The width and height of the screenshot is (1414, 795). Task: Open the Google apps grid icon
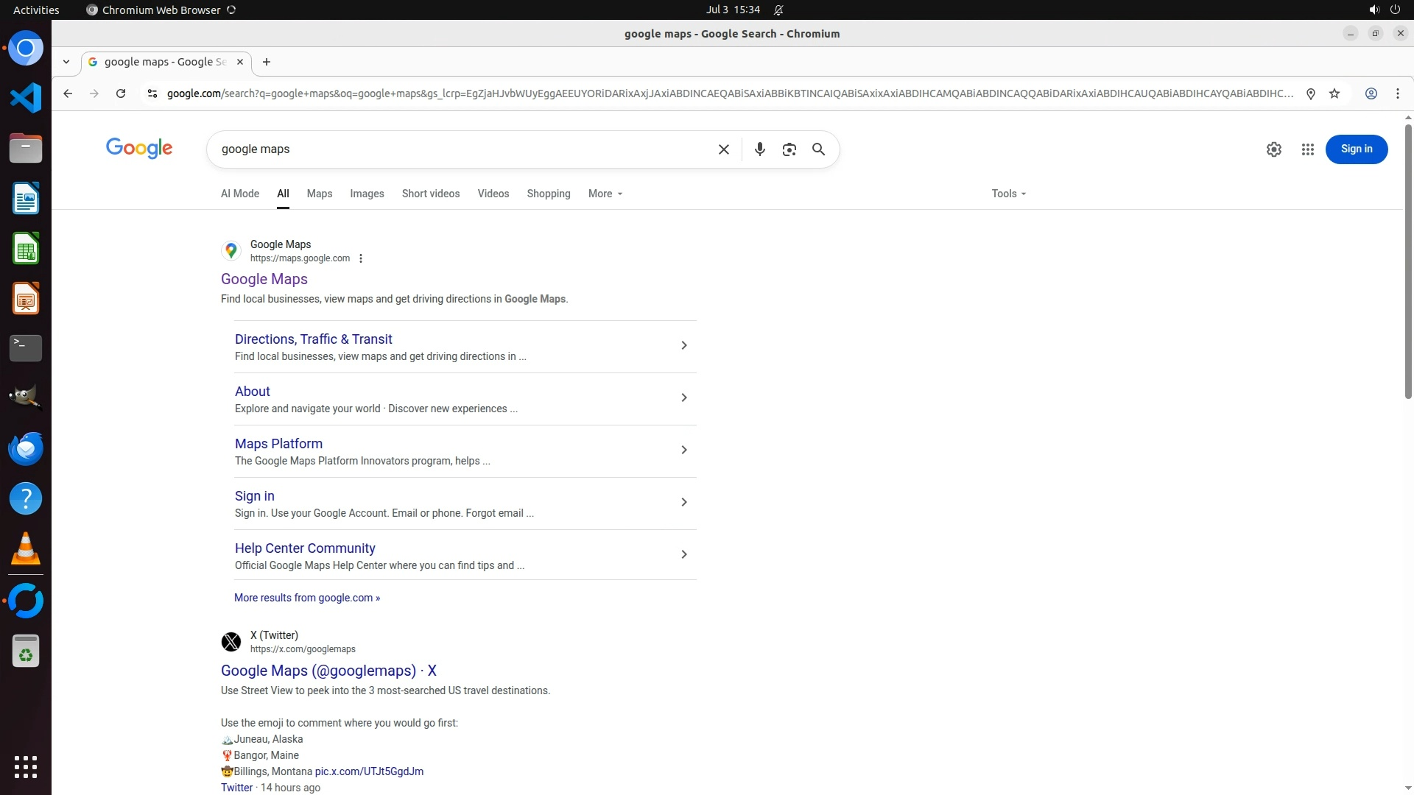[1307, 149]
